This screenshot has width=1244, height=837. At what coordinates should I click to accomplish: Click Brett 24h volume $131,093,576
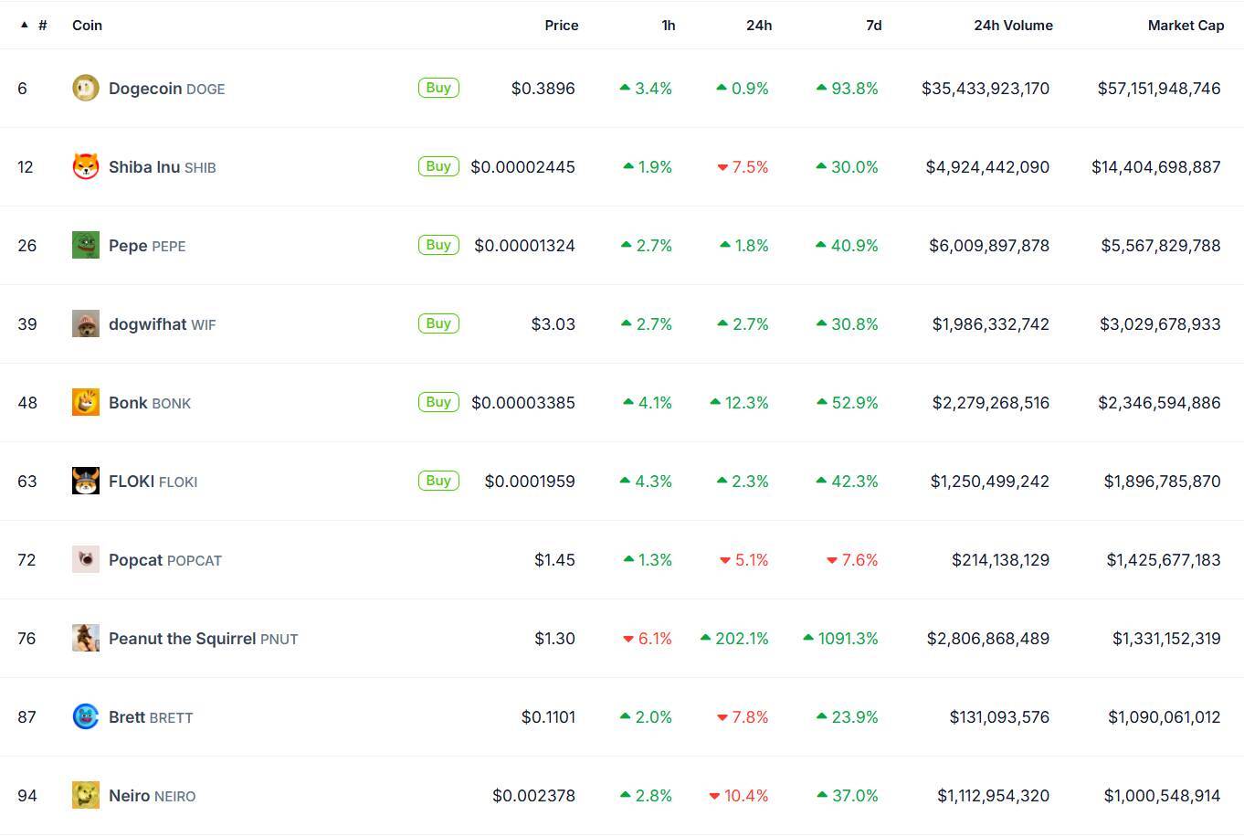pos(1000,717)
